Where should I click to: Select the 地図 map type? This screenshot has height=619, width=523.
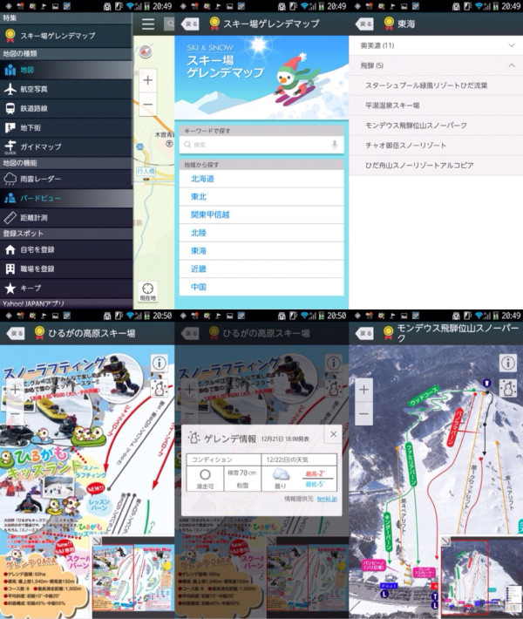point(66,70)
